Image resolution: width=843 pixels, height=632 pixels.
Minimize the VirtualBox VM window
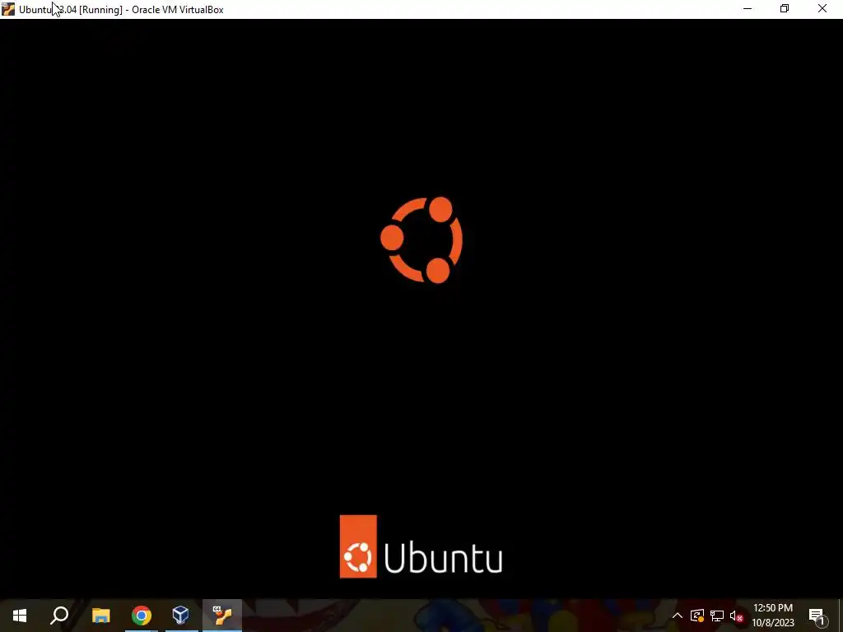pos(748,9)
